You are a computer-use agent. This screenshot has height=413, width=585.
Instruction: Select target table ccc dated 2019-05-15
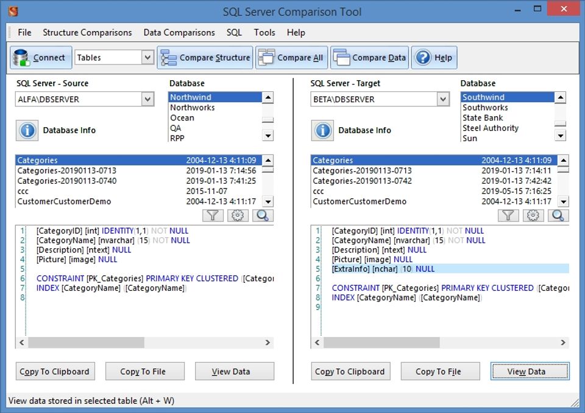pos(434,191)
